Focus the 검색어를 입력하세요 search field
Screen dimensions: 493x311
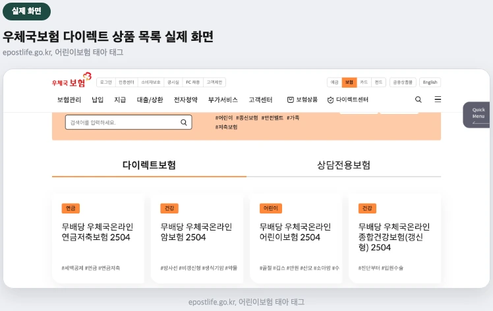coord(129,123)
